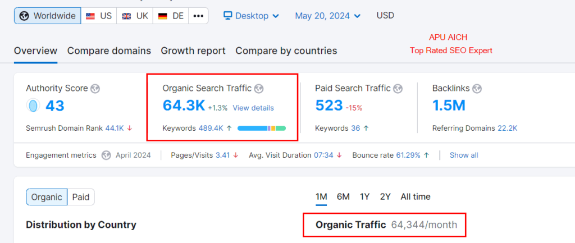575x243 pixels.
Task: Open the Growth report tab
Action: 193,51
